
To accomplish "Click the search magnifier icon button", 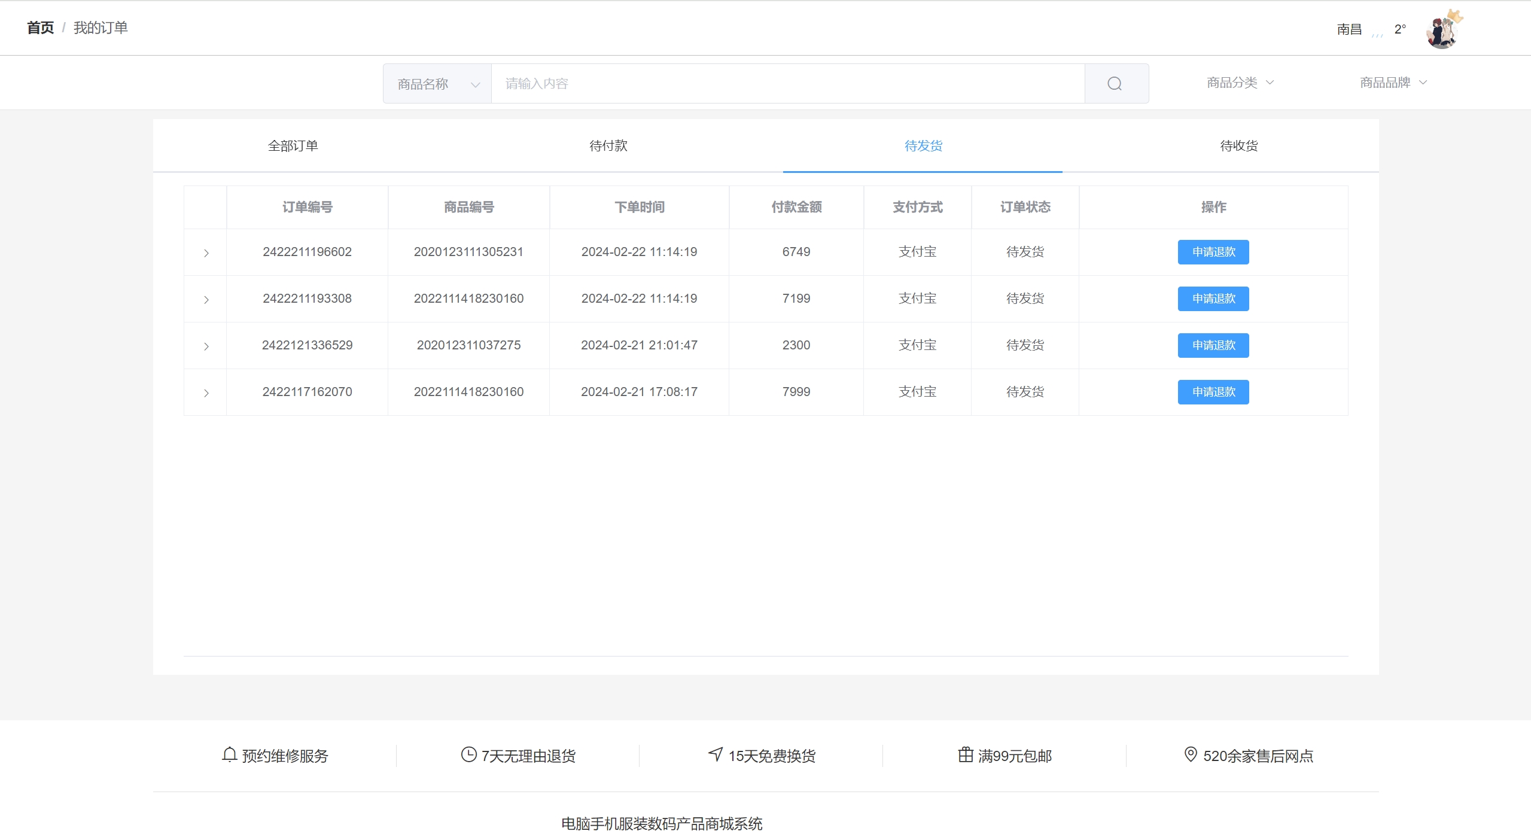I will 1115,84.
